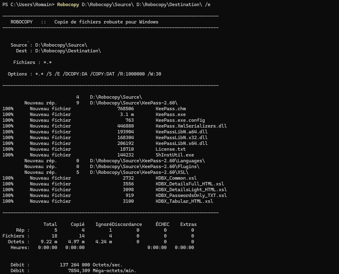Click the /e switch in the command line
The width and height of the screenshot is (339, 274).
click(207, 5)
